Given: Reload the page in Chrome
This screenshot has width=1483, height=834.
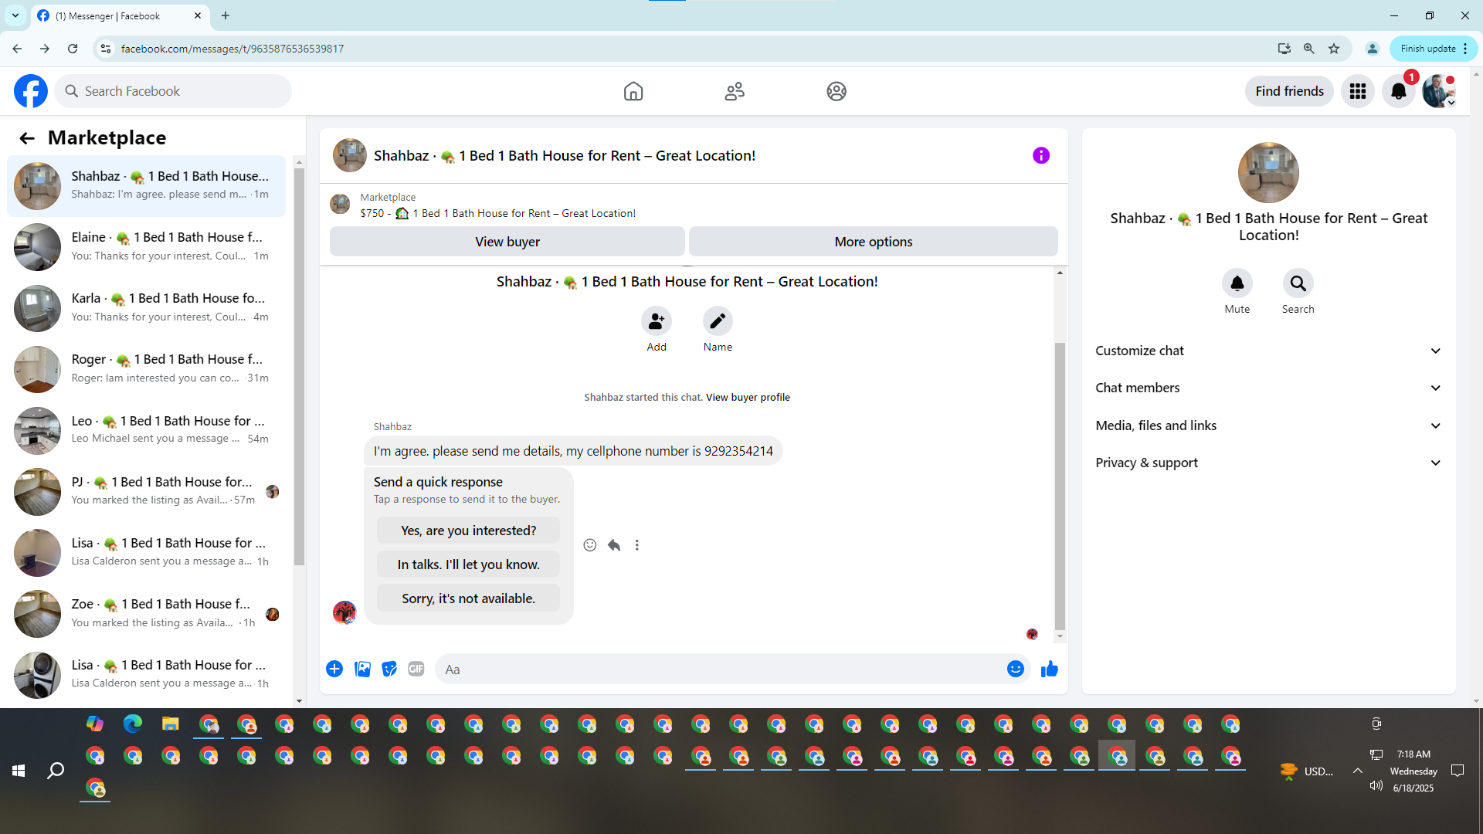Looking at the screenshot, I should point(73,49).
